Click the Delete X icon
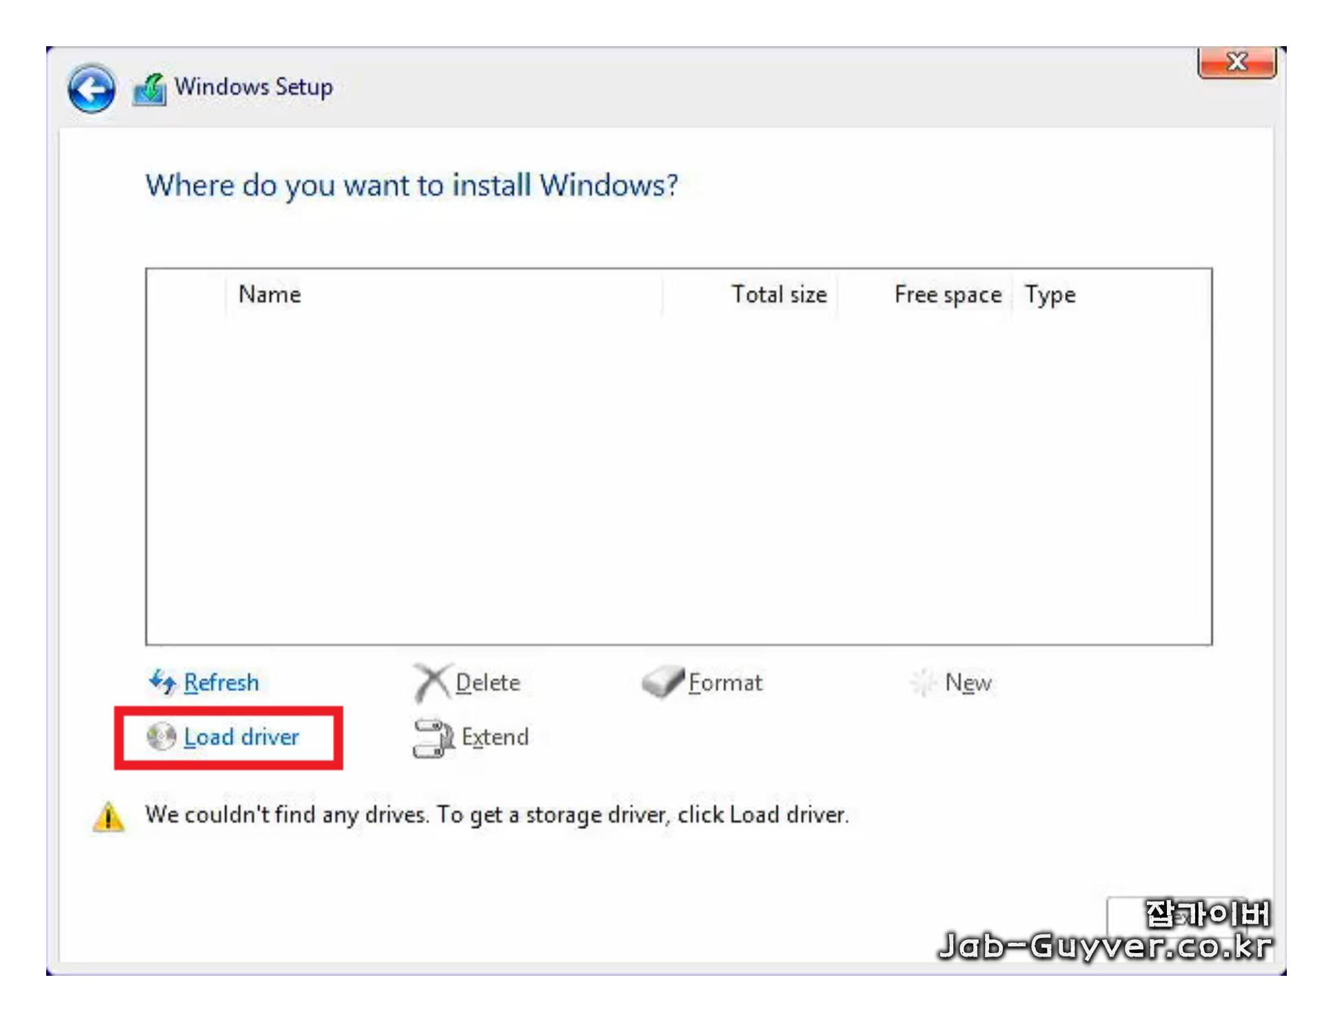 [431, 682]
